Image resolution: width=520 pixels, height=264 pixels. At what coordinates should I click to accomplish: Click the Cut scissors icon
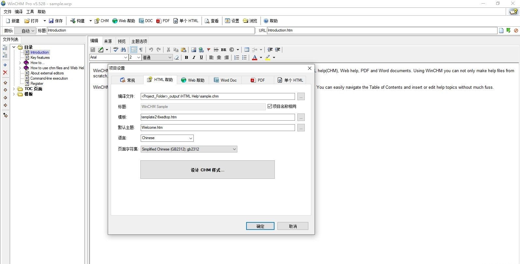168,50
